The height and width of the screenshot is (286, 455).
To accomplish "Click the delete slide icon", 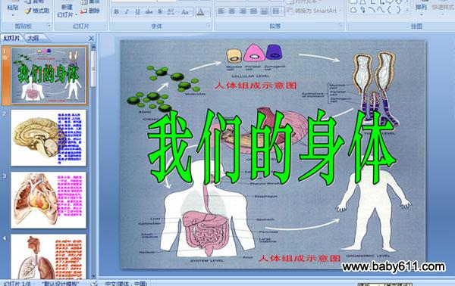I will (83, 11).
